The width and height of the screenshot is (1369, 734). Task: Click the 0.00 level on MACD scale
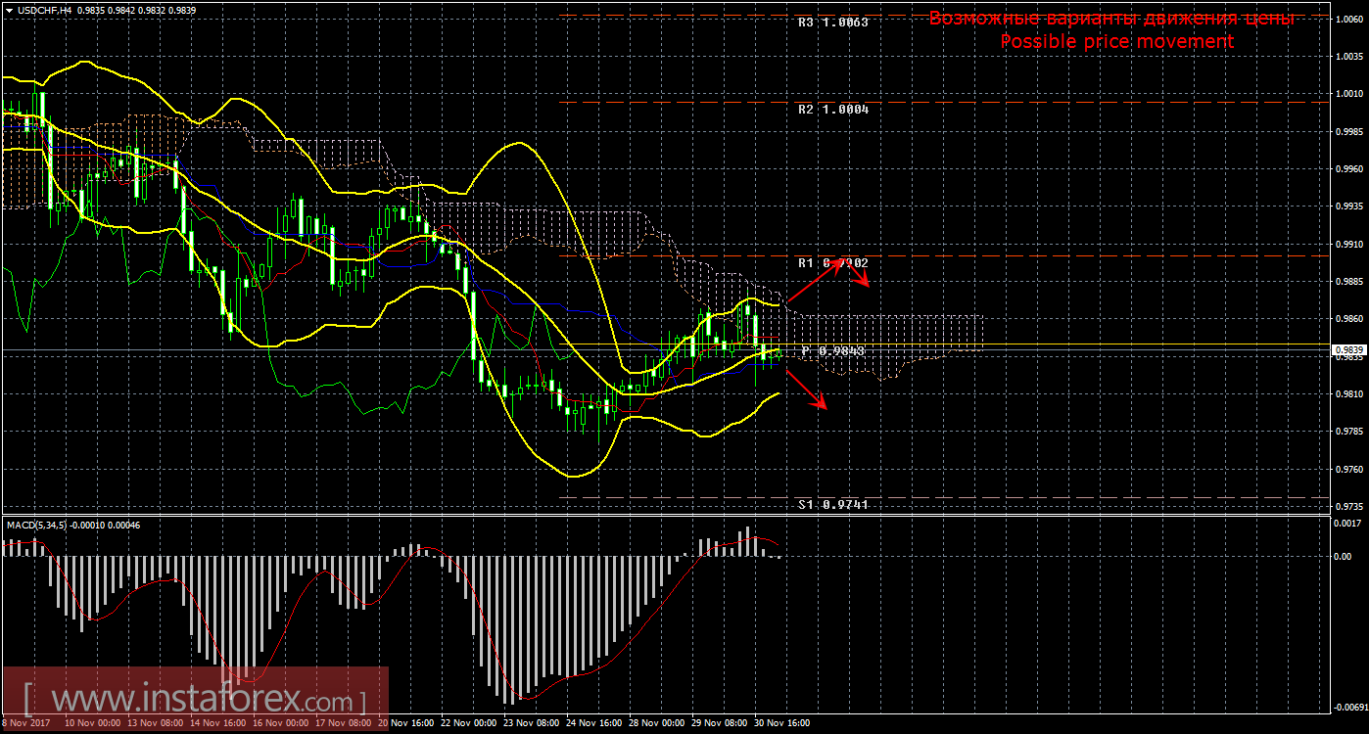(1344, 556)
